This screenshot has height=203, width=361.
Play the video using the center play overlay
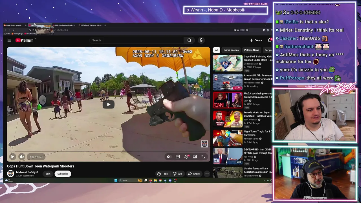(109, 105)
